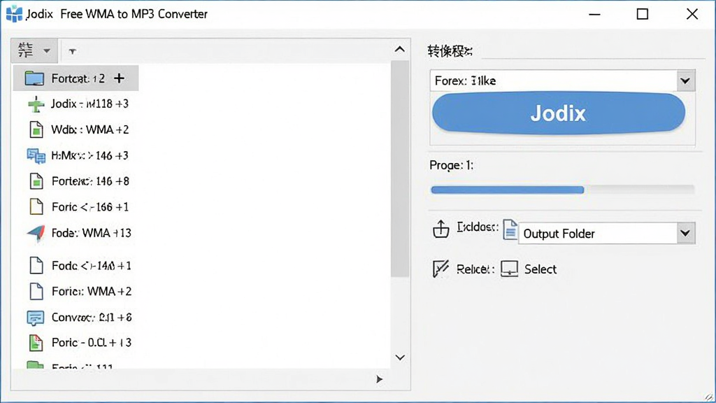Click the large blue Jodix button
This screenshot has width=716, height=403.
pos(559,113)
